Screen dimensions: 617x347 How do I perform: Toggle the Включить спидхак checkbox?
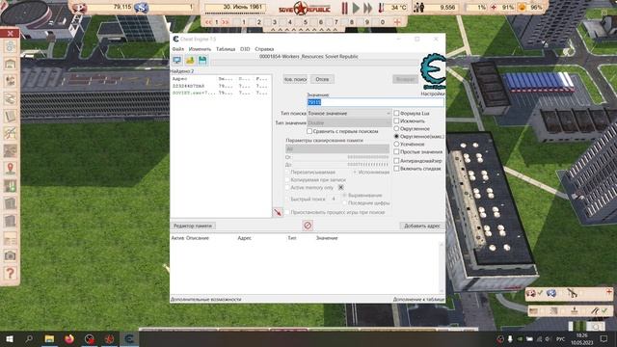(x=396, y=169)
